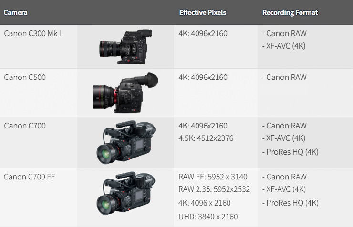Select the RAW 2.35: 5952x2532 entry

coord(214,189)
